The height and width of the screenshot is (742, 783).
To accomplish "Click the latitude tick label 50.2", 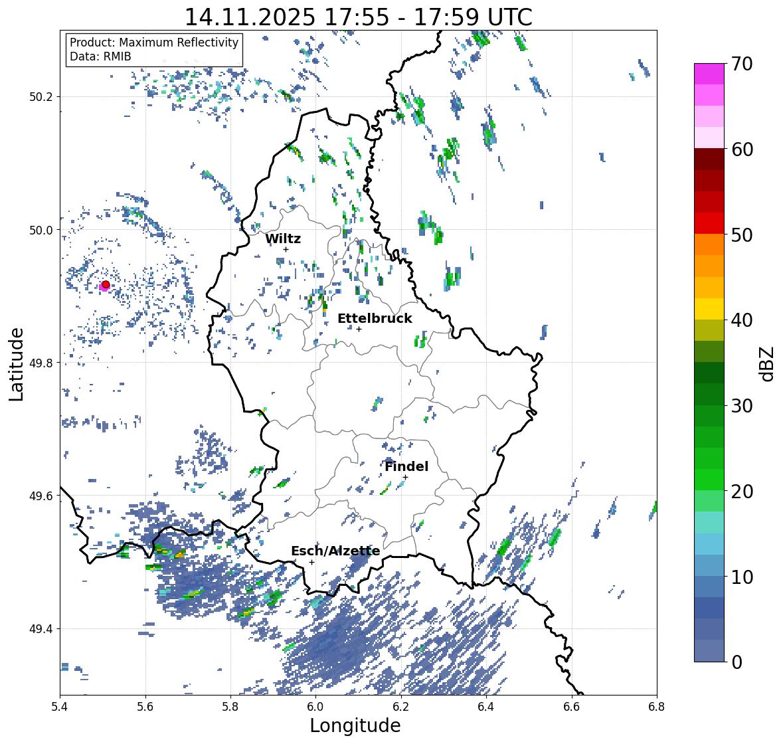I will point(41,97).
